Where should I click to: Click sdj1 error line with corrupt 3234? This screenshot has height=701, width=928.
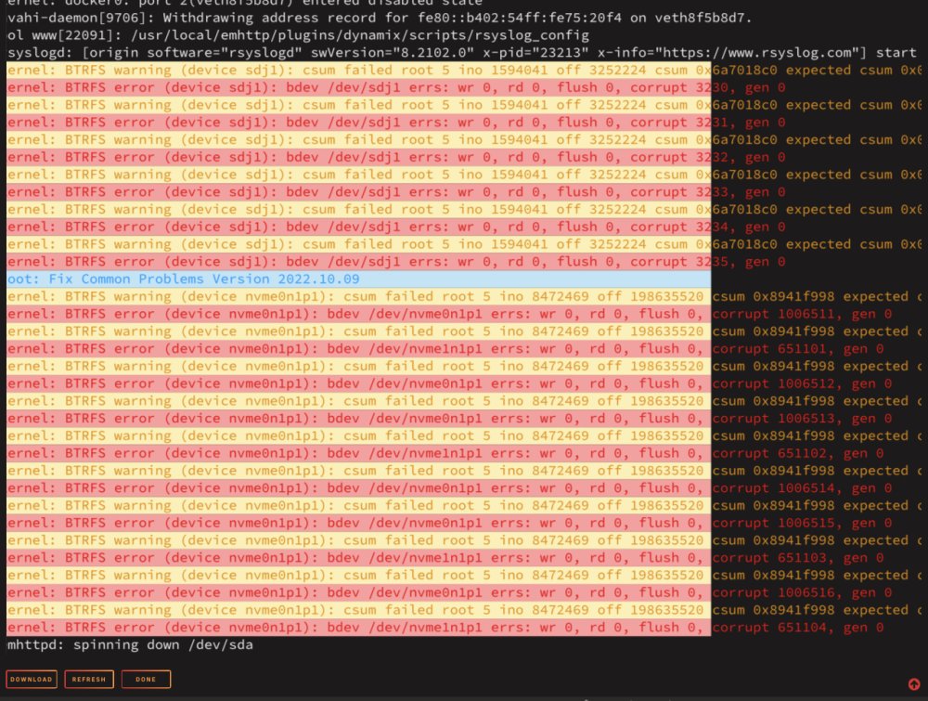(396, 227)
